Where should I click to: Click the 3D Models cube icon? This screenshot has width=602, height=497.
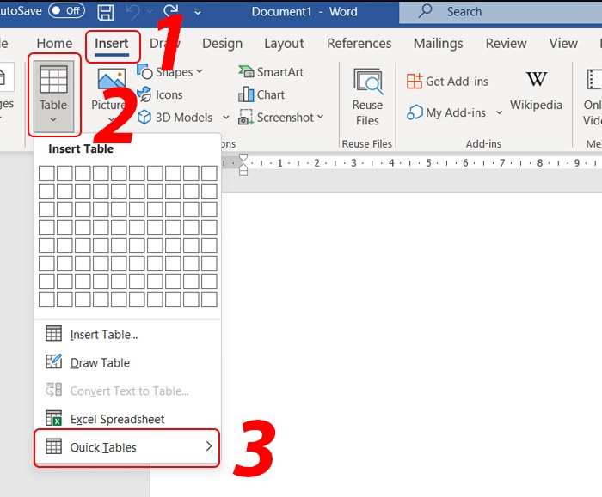click(x=144, y=118)
